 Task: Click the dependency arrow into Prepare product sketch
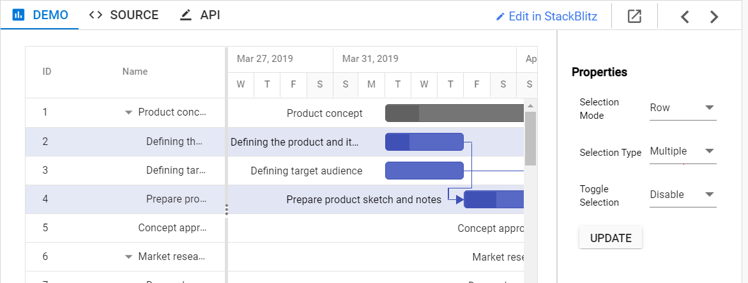(x=459, y=199)
